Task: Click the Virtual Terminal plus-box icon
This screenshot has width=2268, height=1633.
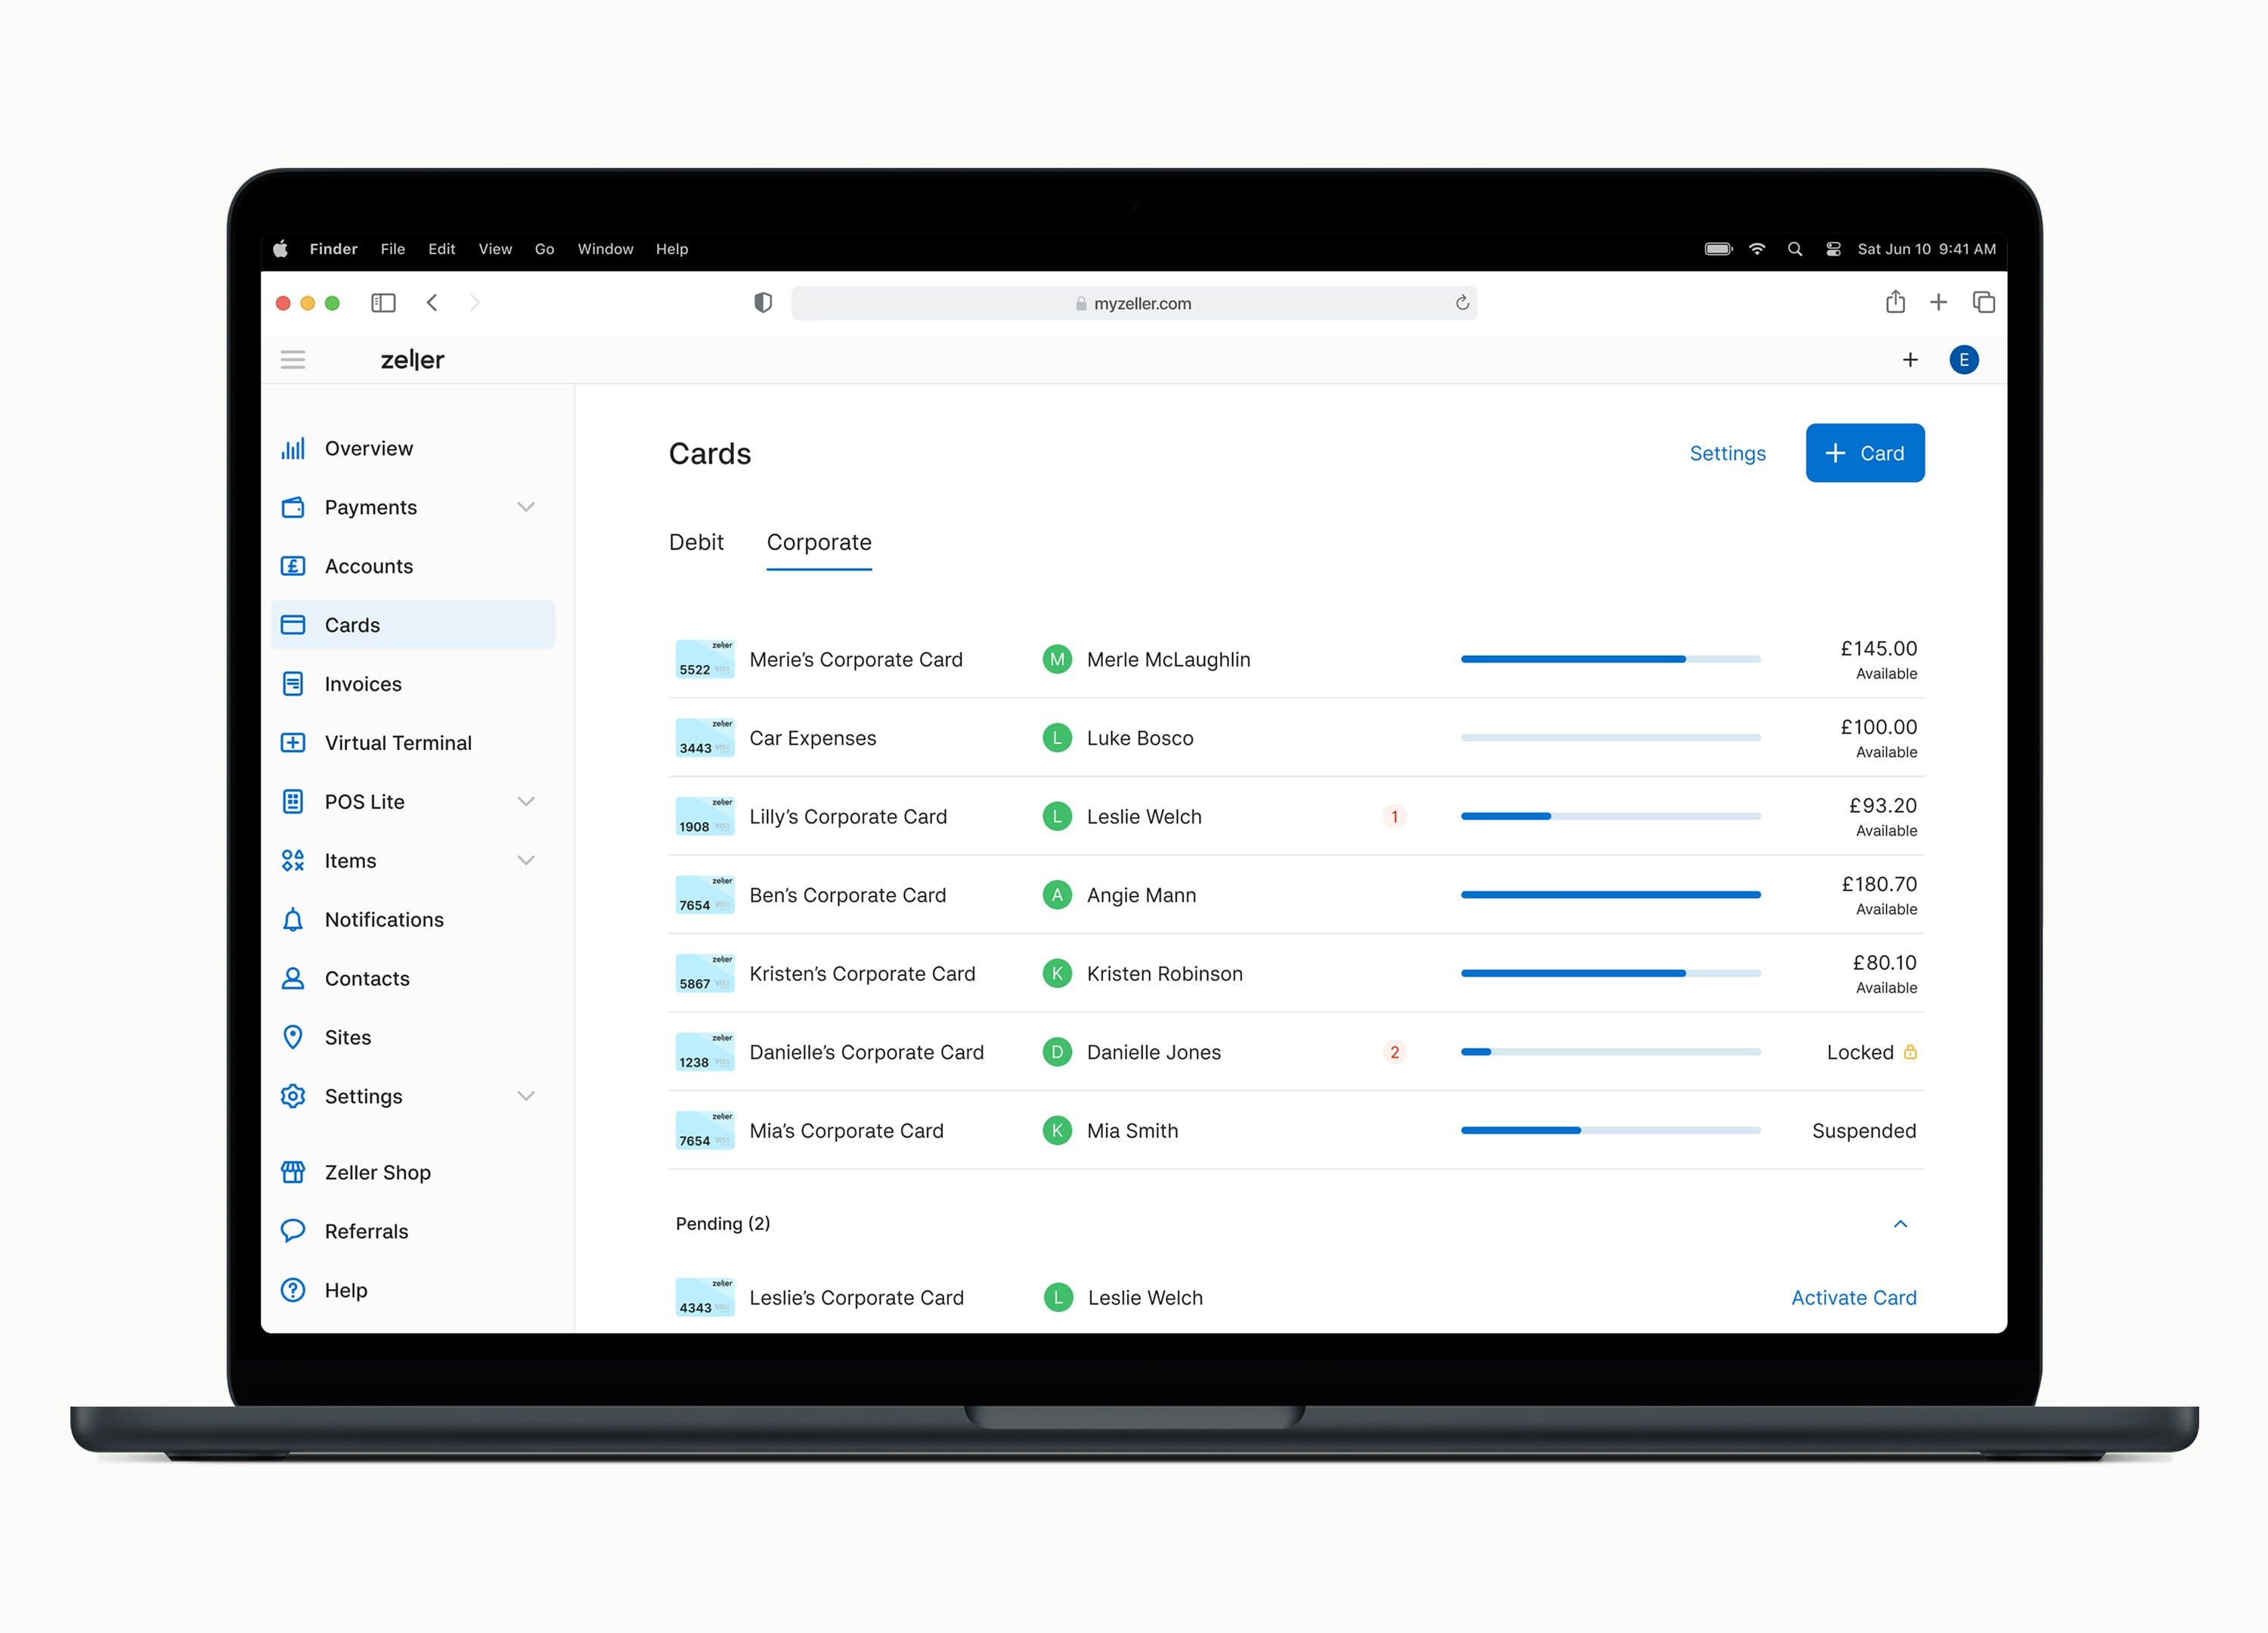Action: (x=293, y=743)
